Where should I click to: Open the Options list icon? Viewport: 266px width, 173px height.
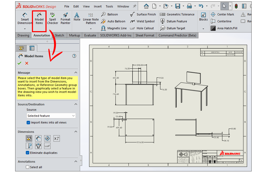tap(244, 6)
